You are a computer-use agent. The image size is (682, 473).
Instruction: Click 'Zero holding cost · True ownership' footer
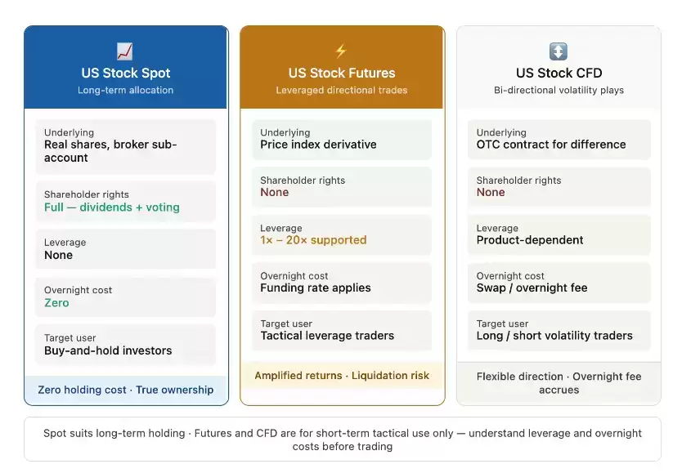[x=126, y=390]
